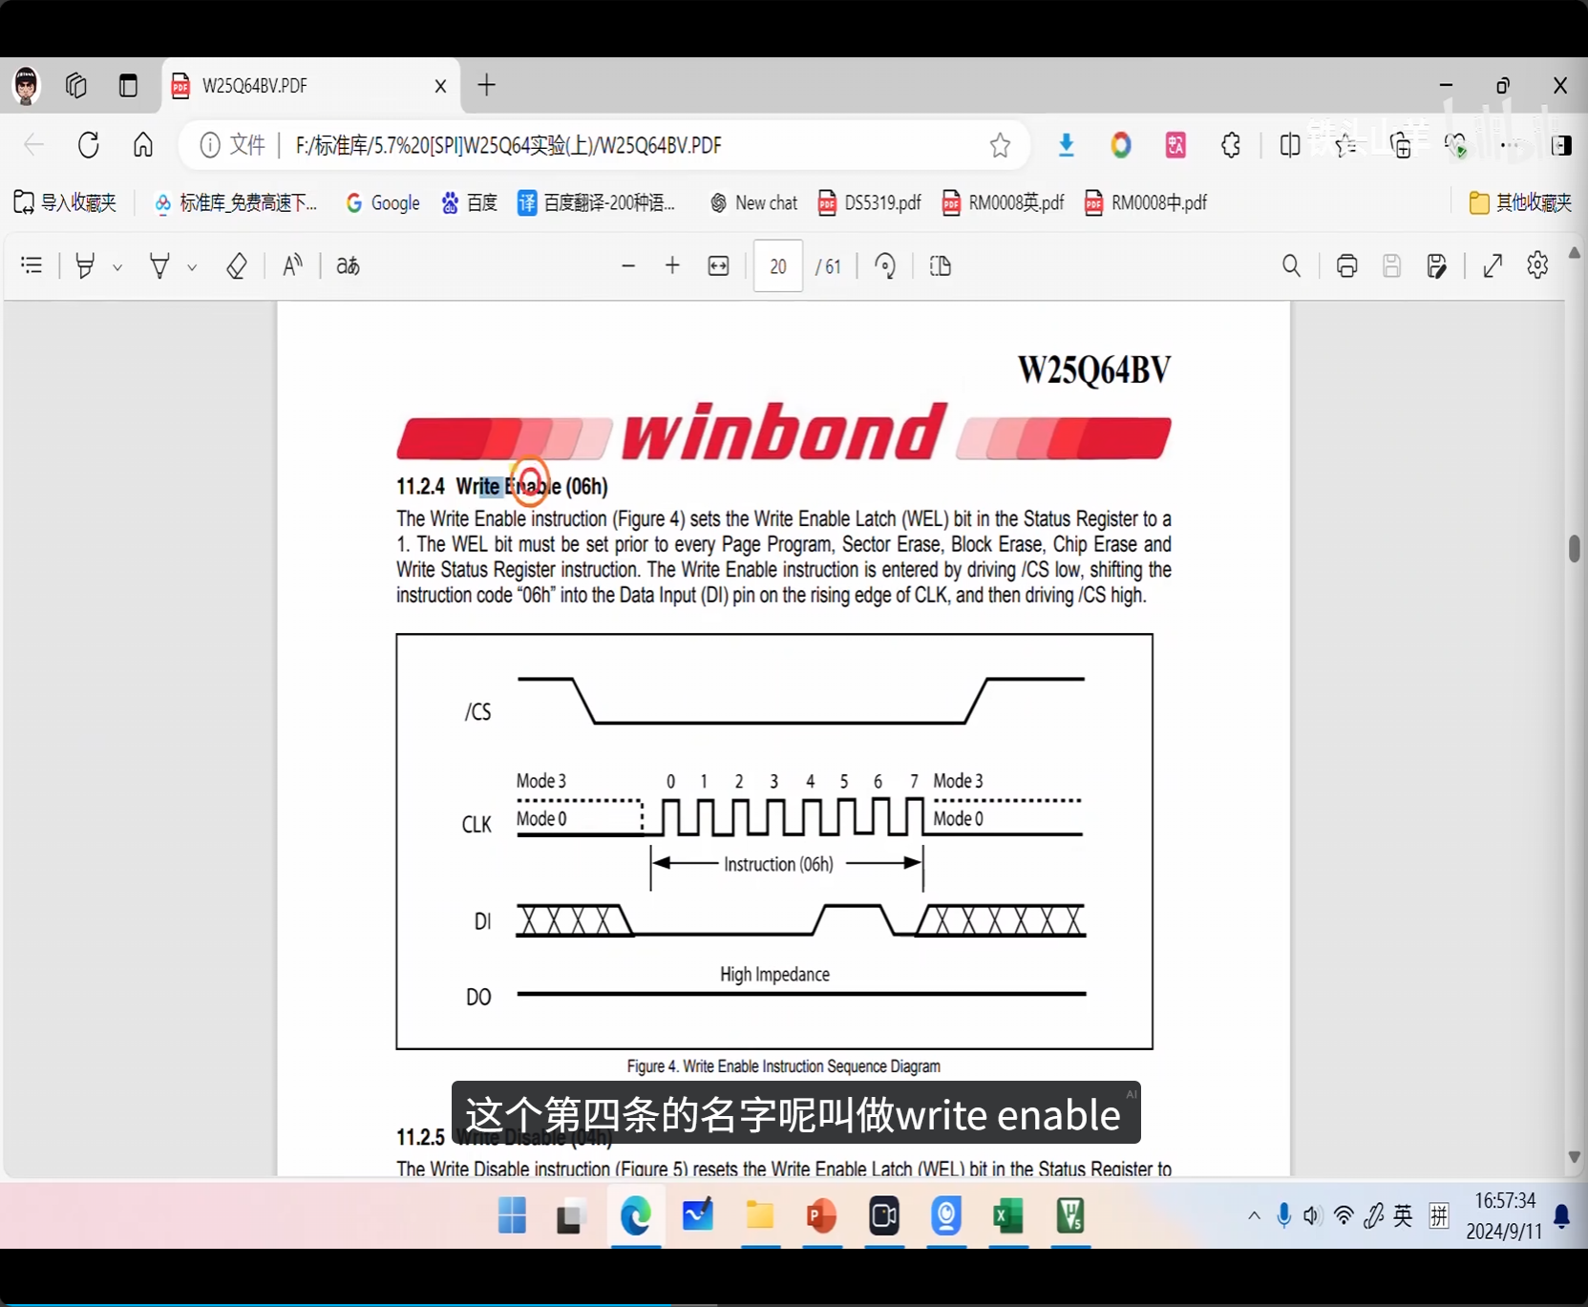
Task: Select the PDF highlight tool
Action: pyautogui.click(x=85, y=265)
